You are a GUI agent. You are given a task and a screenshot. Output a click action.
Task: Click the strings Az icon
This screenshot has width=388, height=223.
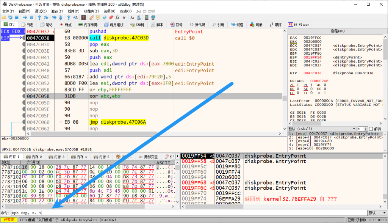132,17
